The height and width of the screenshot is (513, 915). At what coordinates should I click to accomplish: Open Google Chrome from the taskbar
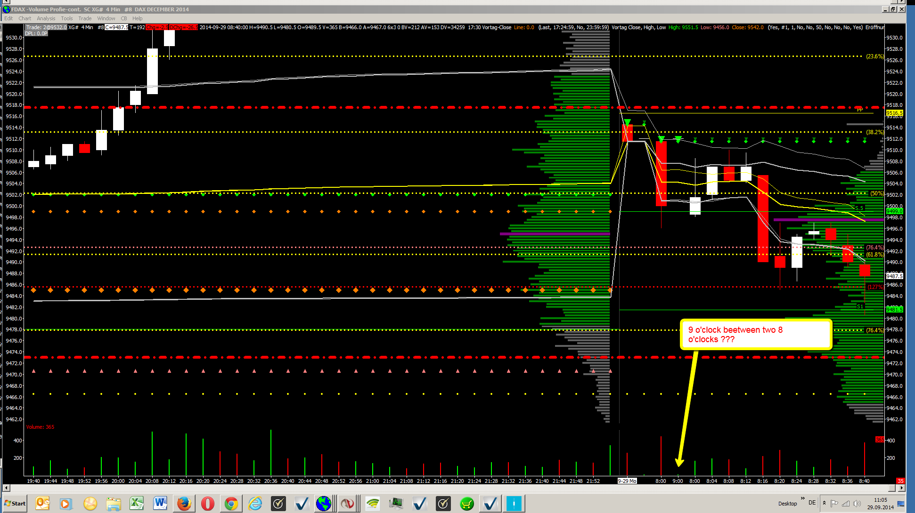pos(231,504)
